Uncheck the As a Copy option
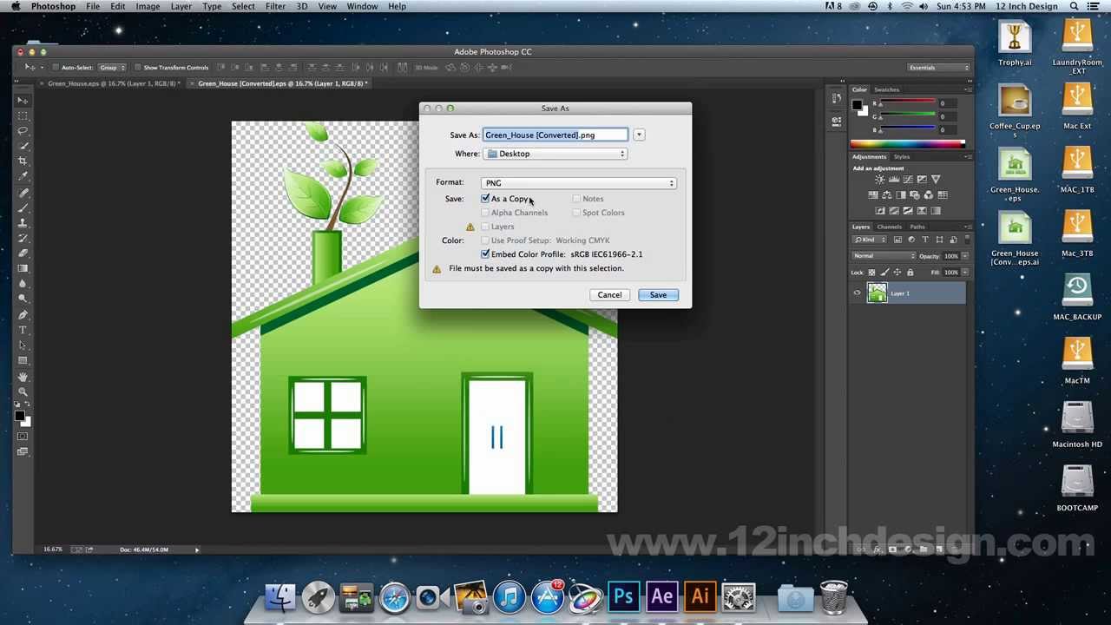The image size is (1111, 625). coord(485,199)
